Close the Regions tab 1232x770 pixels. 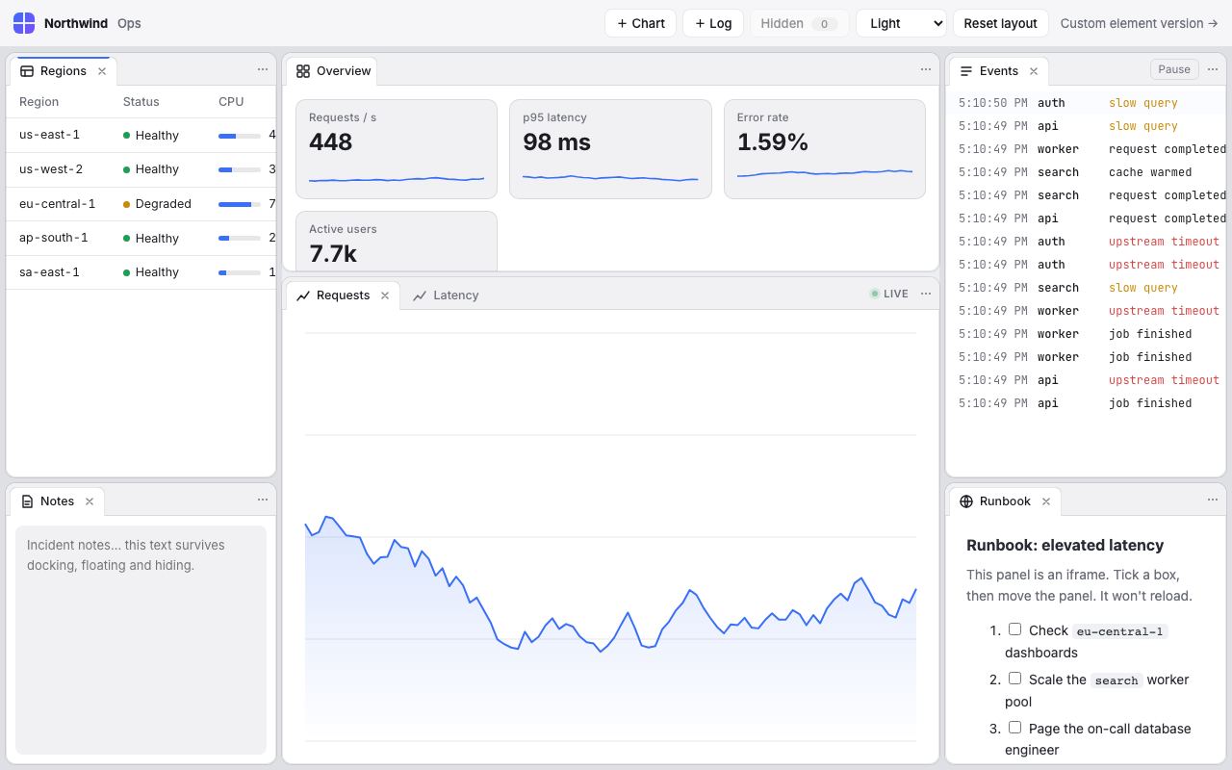pyautogui.click(x=102, y=71)
